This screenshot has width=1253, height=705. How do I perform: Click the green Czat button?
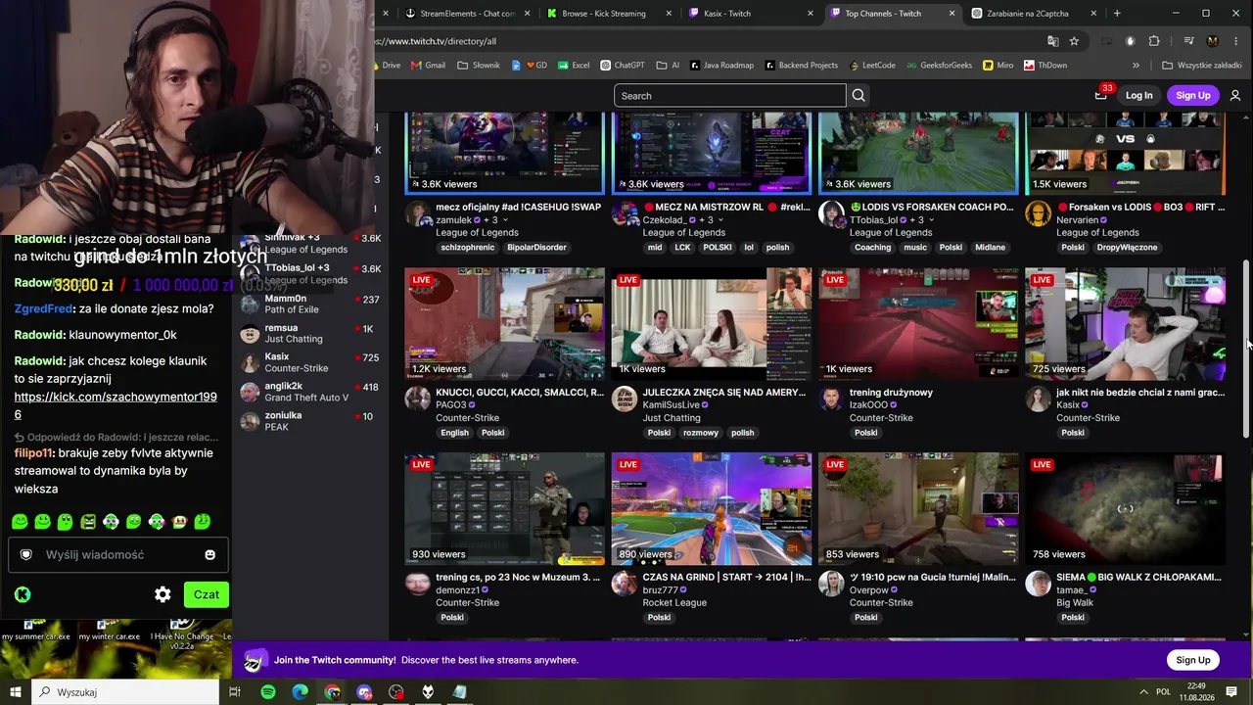[x=206, y=594]
